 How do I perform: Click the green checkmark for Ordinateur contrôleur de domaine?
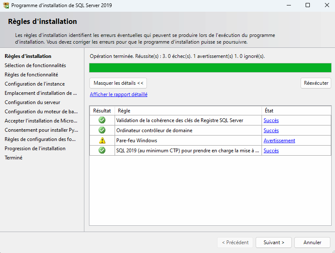click(x=102, y=130)
